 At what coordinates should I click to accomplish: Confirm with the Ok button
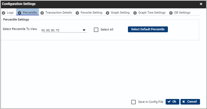click(x=172, y=102)
